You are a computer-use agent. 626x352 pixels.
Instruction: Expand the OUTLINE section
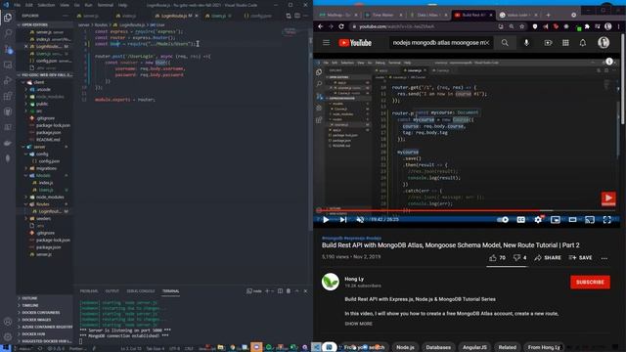[45, 298]
